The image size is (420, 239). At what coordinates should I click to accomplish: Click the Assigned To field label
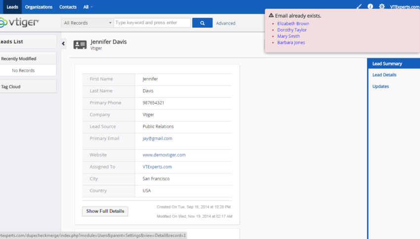point(102,167)
